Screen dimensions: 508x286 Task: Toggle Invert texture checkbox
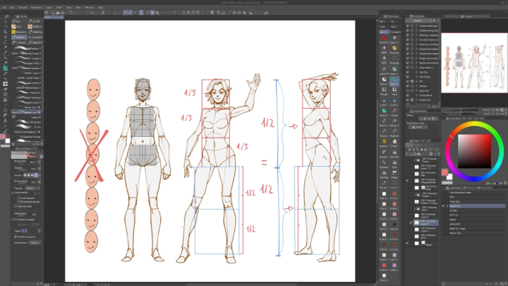pos(18,198)
